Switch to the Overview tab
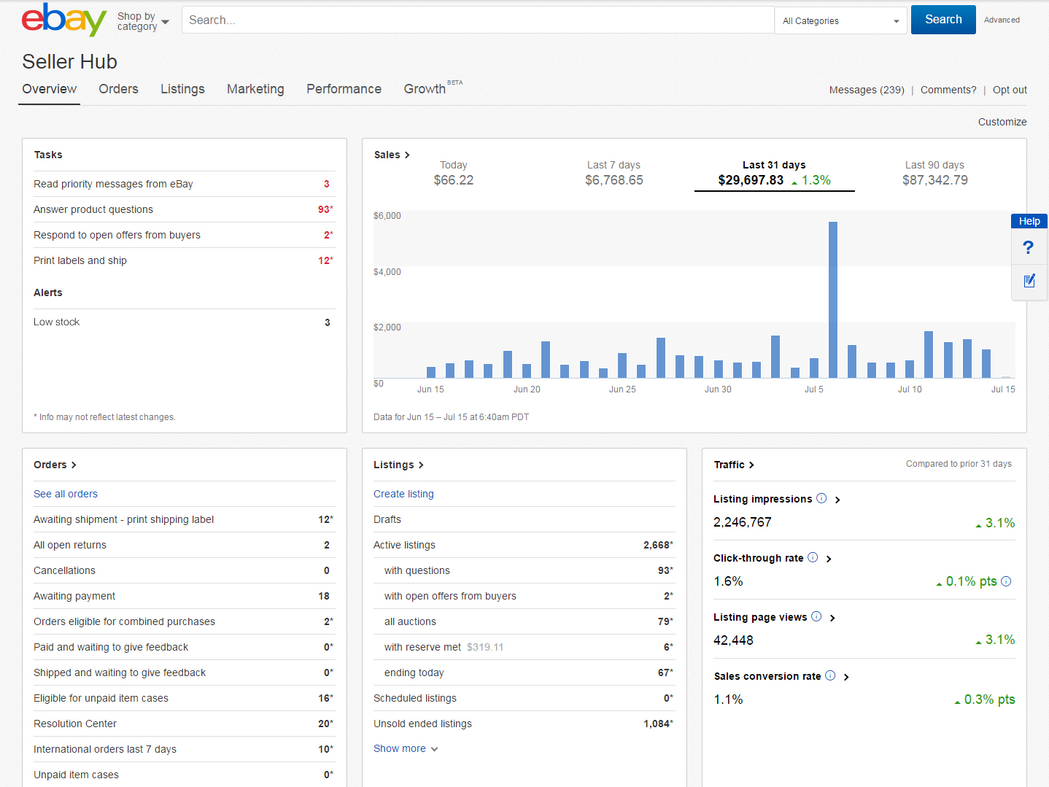This screenshot has height=787, width=1049. pos(49,89)
